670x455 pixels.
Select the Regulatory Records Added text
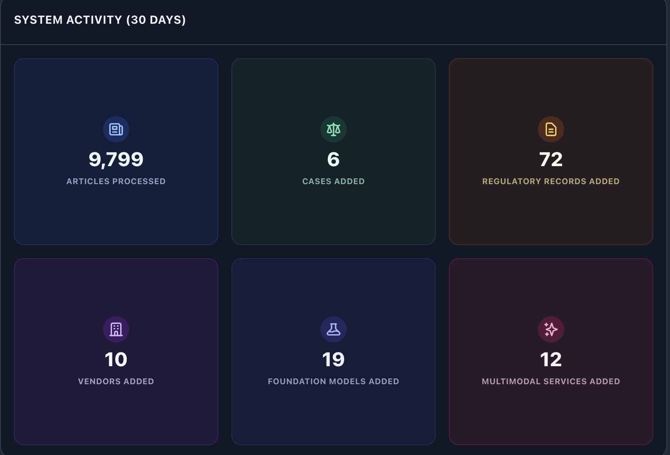click(x=551, y=181)
